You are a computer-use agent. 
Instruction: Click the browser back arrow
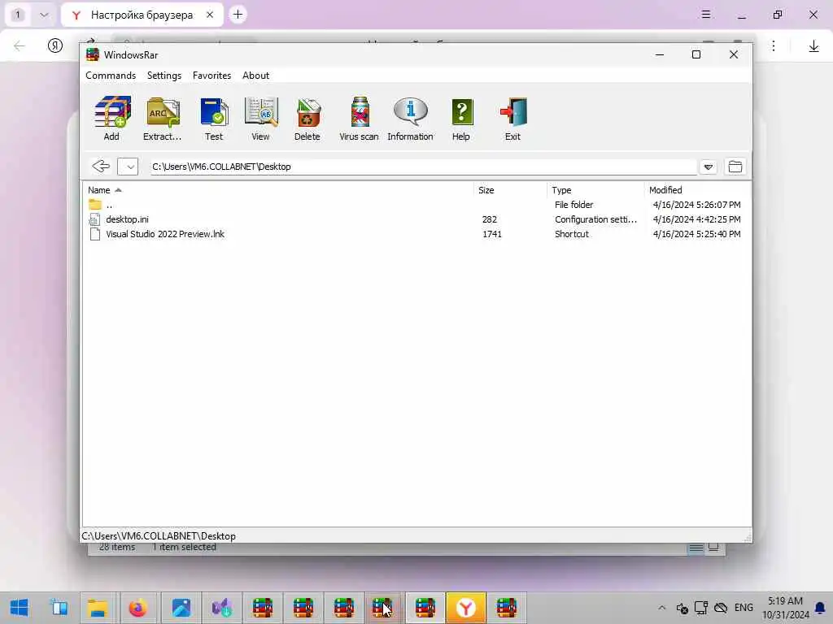coord(20,46)
